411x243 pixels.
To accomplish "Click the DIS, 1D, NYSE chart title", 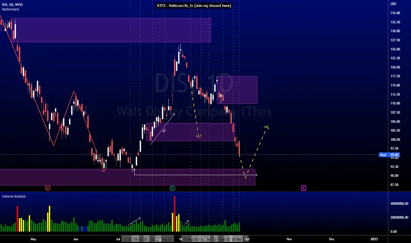I will [x=12, y=5].
